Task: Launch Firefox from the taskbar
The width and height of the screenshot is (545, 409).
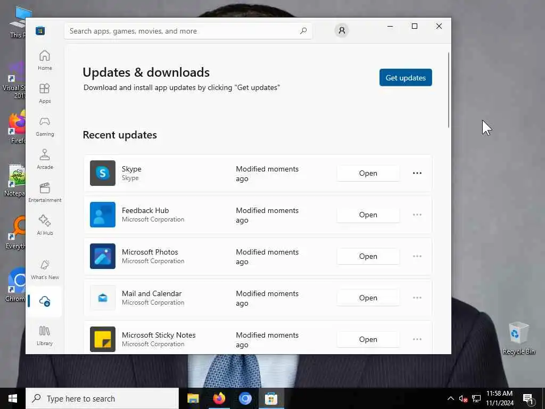Action: [219, 398]
